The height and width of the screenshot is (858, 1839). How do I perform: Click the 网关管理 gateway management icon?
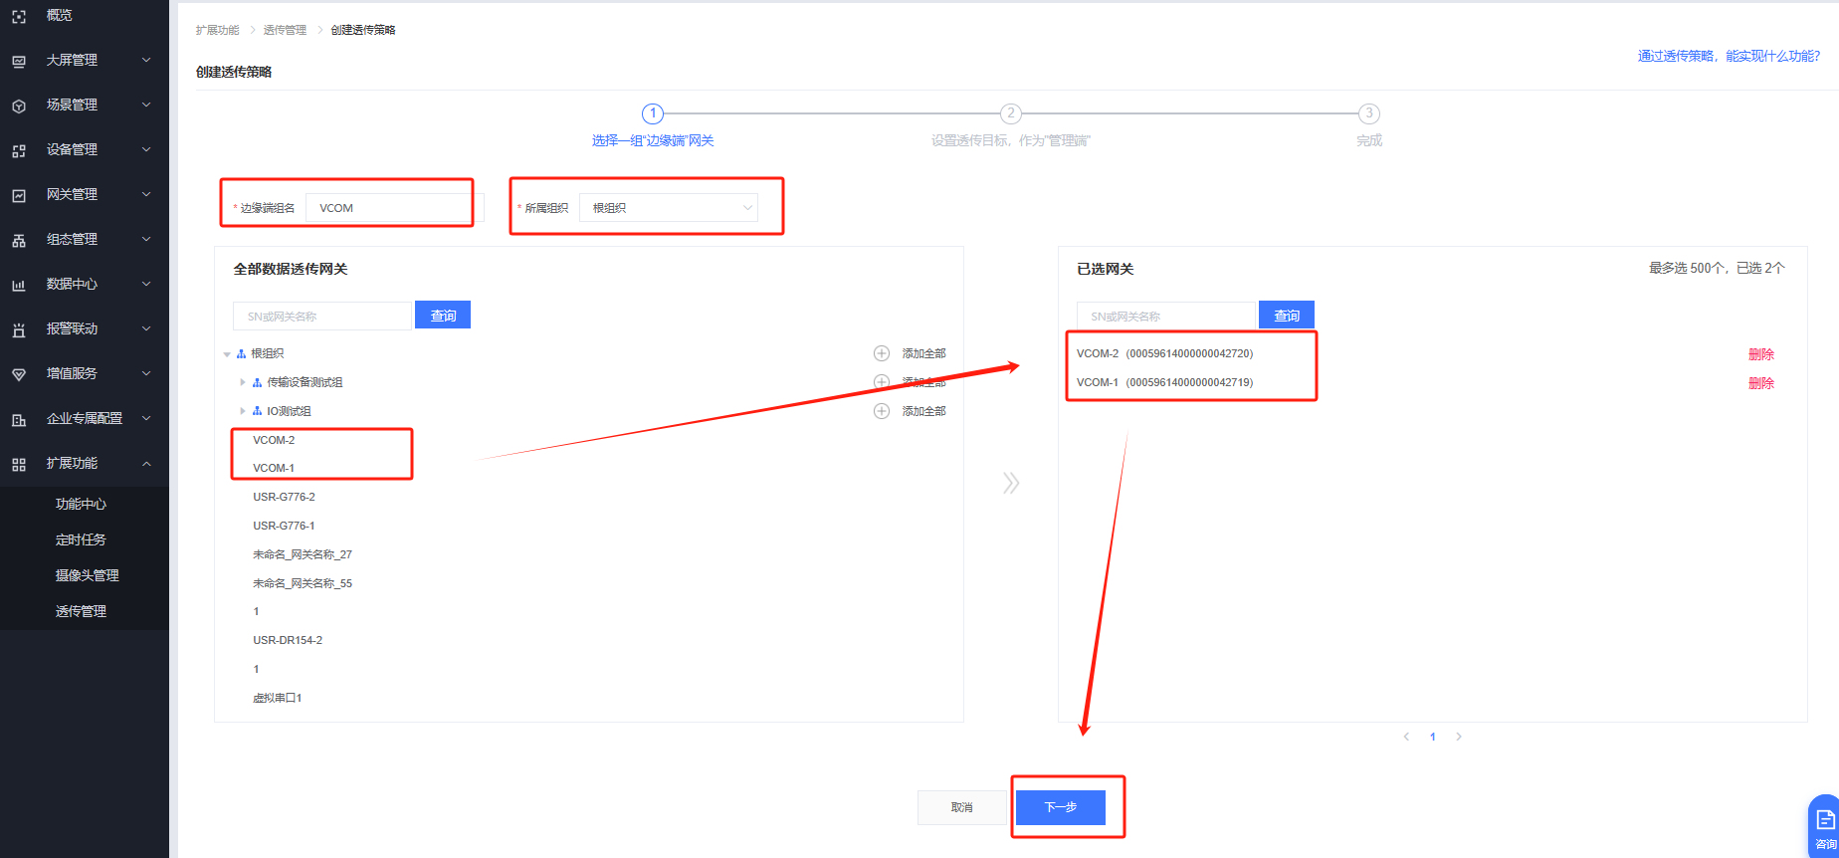[x=19, y=195]
